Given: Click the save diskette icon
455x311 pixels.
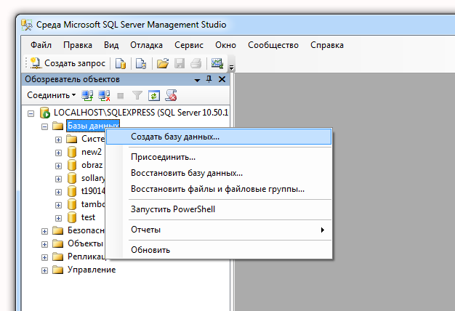Looking at the screenshot, I should point(180,63).
